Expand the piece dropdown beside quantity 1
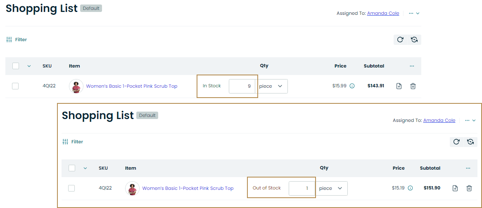Image resolution: width=482 pixels, height=208 pixels. coord(332,188)
